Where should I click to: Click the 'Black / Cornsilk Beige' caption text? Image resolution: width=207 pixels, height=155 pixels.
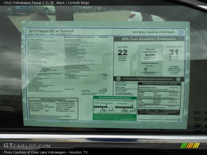click(73, 3)
